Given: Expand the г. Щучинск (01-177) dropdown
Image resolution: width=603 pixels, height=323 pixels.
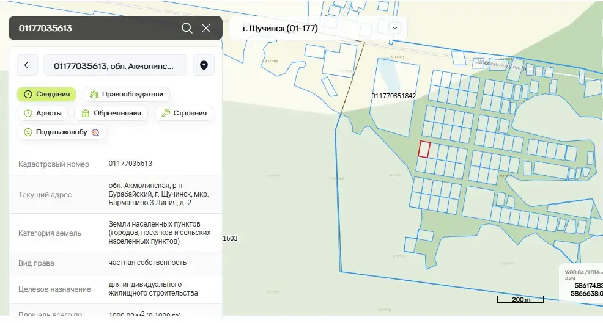Looking at the screenshot, I should [x=395, y=28].
